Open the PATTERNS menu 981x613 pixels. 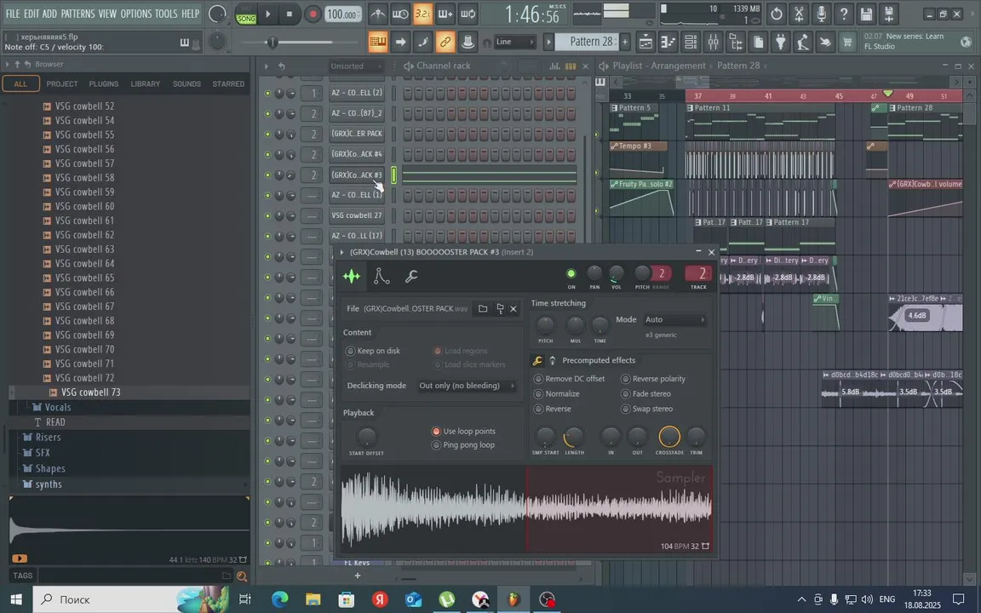tap(77, 13)
